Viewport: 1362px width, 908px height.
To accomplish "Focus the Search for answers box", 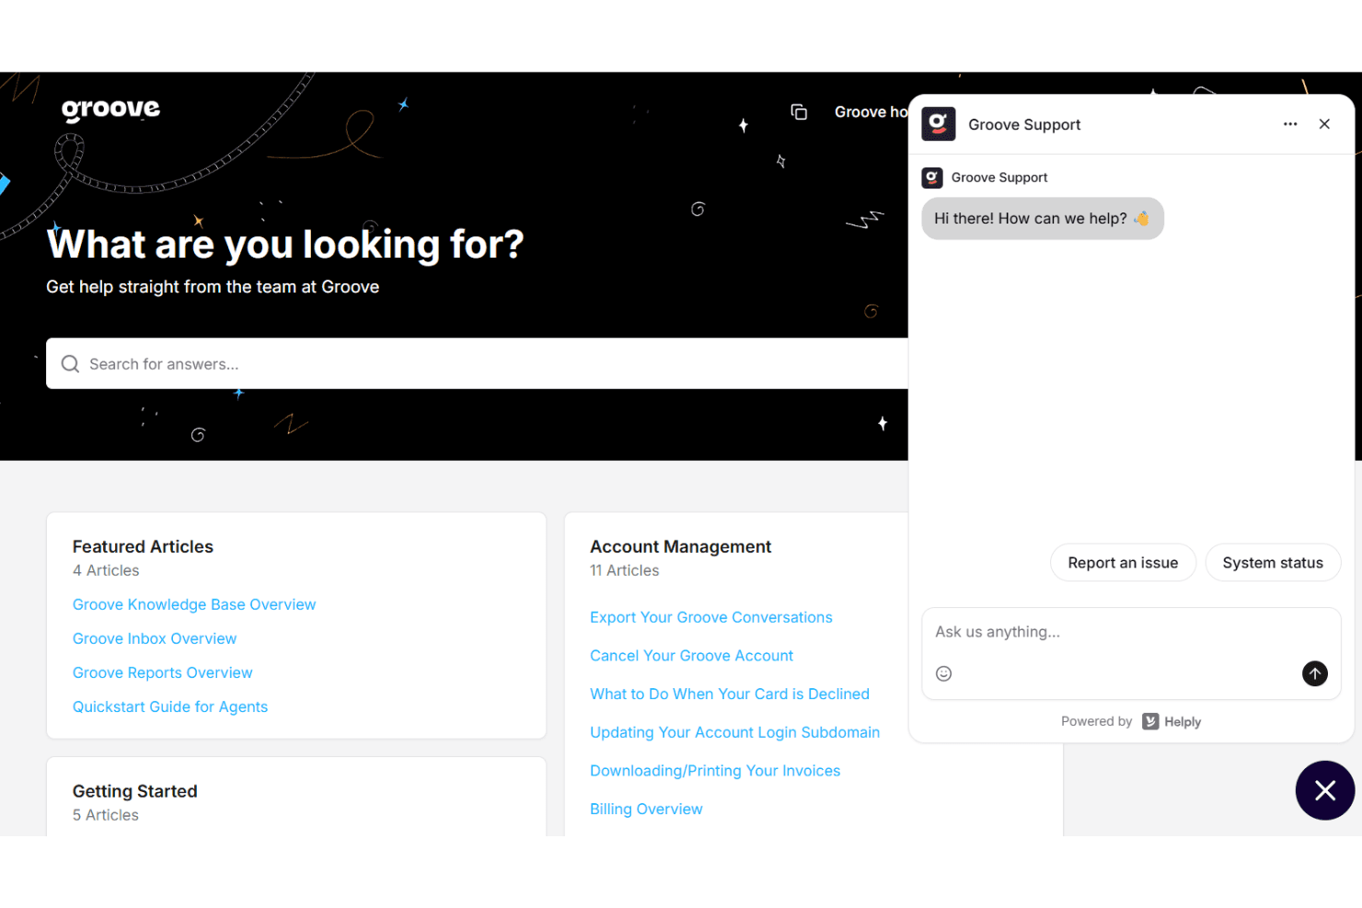I will 477,363.
